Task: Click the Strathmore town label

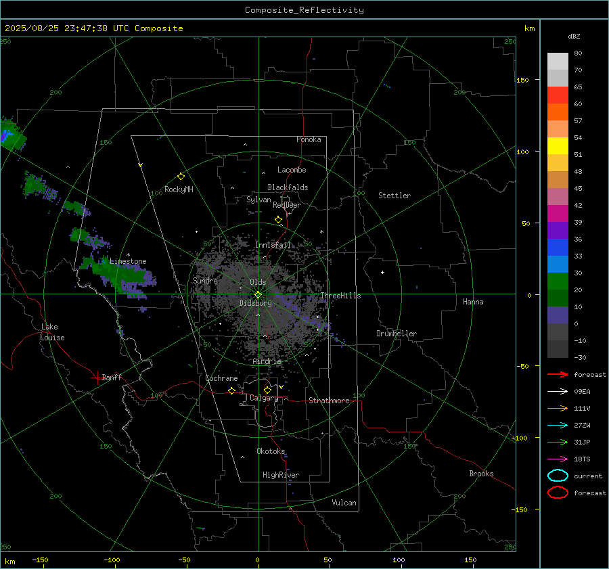Action: 329,401
